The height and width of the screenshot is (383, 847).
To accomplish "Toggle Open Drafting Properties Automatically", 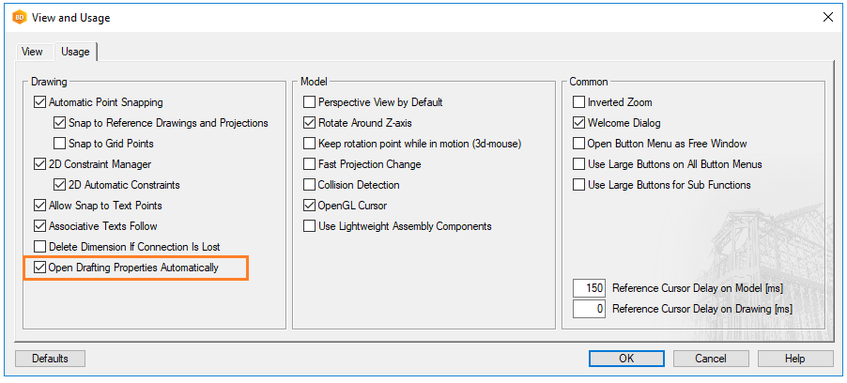I will click(39, 268).
